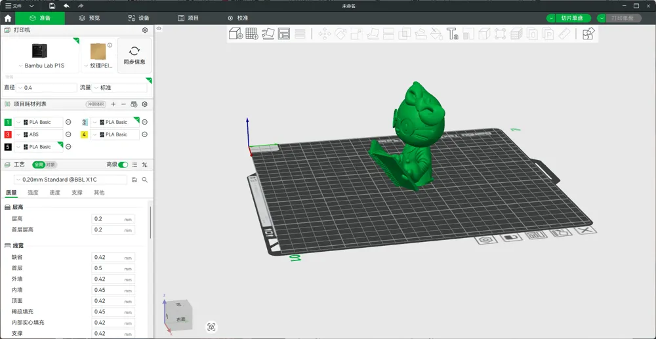
Task: Open the 文件 menu
Action: [13, 6]
